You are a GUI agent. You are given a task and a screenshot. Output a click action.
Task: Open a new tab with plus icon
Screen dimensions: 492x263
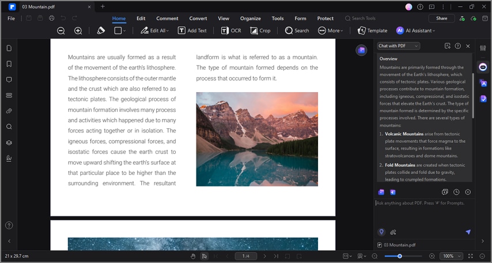pos(103,6)
